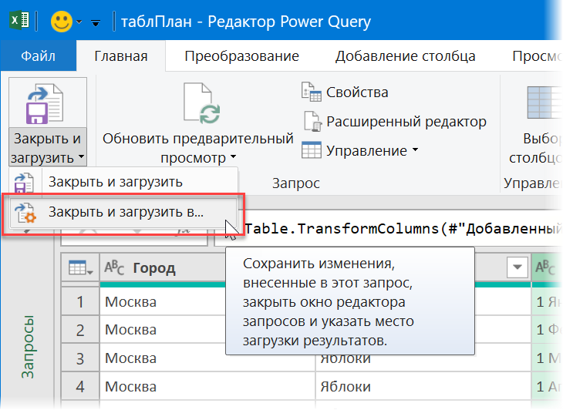Select the Город column header
The image size is (563, 410).
click(154, 268)
